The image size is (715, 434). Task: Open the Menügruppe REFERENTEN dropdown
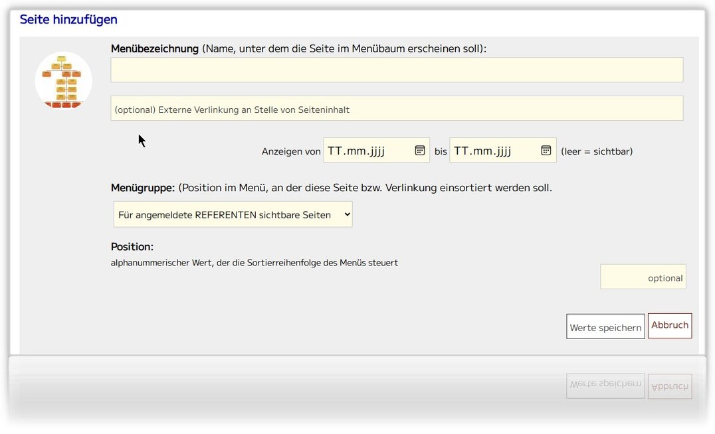[233, 214]
